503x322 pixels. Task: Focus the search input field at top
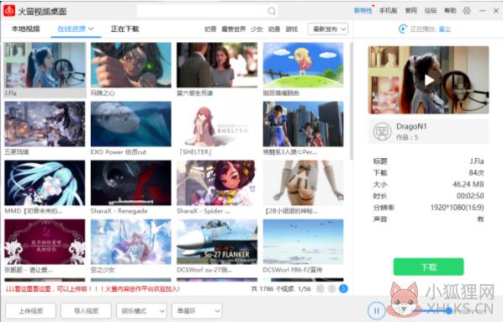pos(207,11)
